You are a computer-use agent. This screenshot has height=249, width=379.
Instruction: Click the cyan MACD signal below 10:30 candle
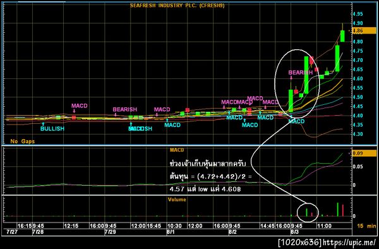pyautogui.click(x=172, y=125)
